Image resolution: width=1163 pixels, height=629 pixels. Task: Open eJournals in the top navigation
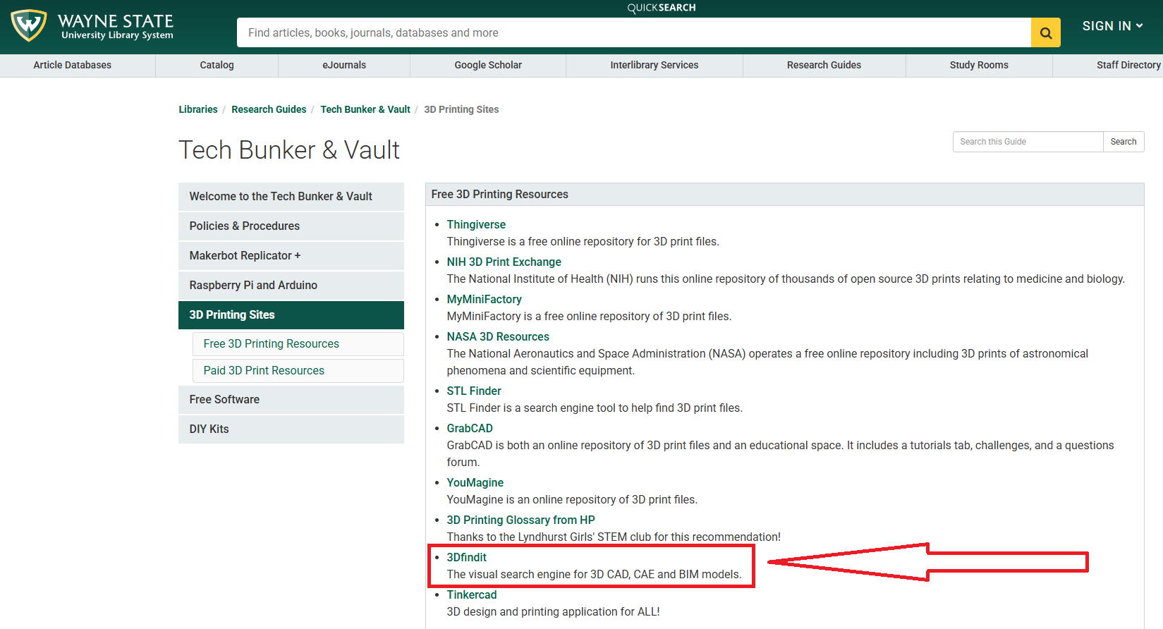(344, 65)
